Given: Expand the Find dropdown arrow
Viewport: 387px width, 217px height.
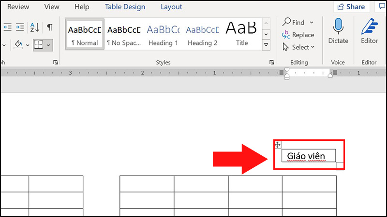Looking at the screenshot, I should point(312,22).
